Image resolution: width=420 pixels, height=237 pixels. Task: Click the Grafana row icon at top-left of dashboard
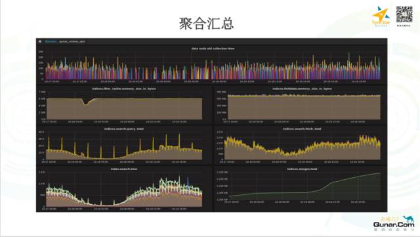pyautogui.click(x=40, y=41)
